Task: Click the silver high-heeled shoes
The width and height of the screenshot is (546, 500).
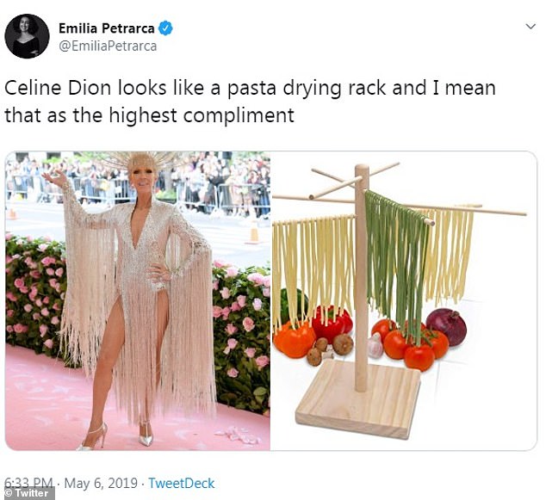Action: 116,435
